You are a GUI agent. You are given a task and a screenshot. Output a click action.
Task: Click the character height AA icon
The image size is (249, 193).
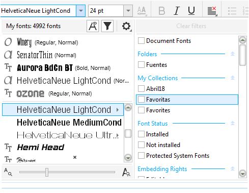142,11
